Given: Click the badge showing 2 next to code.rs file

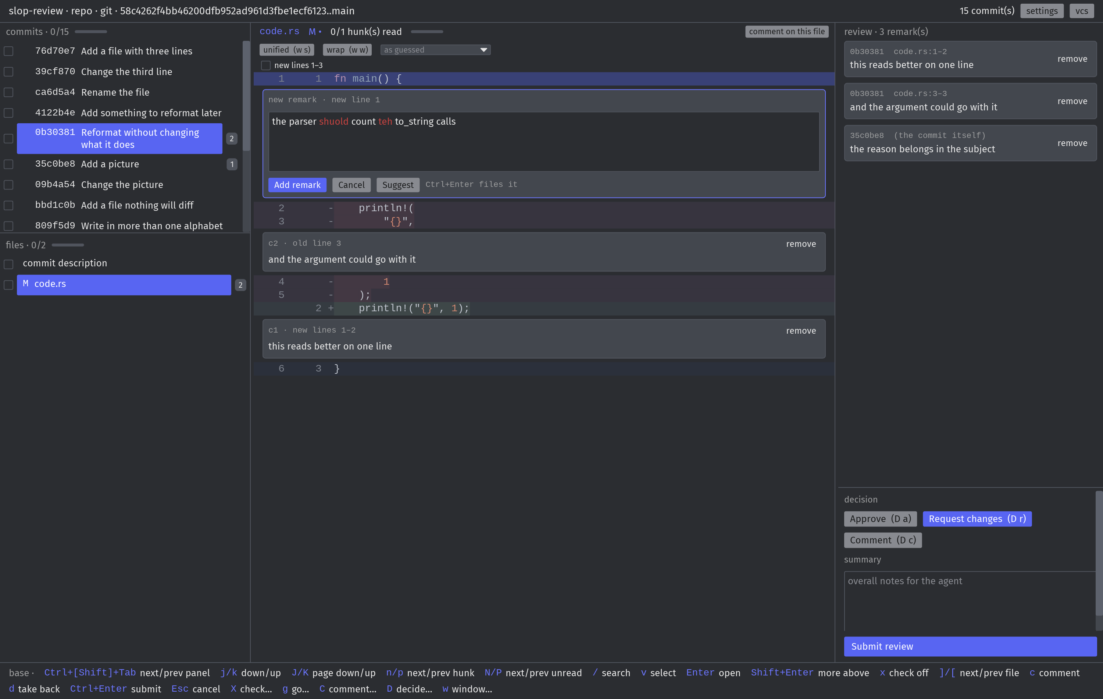Looking at the screenshot, I should 240,285.
